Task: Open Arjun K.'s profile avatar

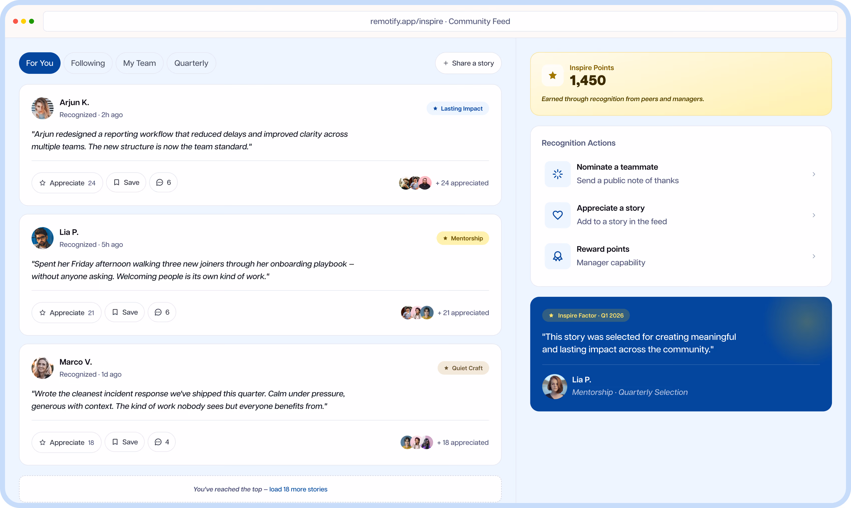Action: 43,108
